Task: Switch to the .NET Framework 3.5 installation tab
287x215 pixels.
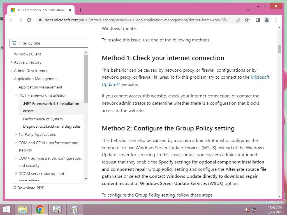Action: [41, 10]
